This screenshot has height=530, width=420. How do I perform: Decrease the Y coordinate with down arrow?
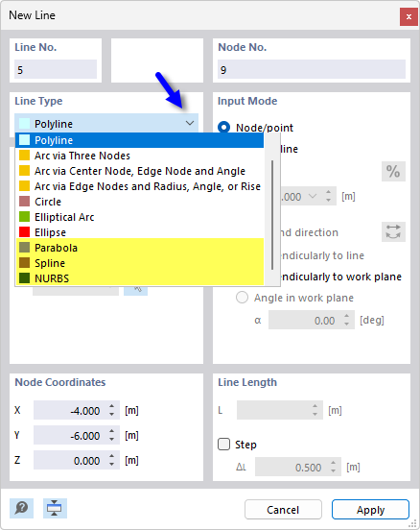(x=112, y=440)
